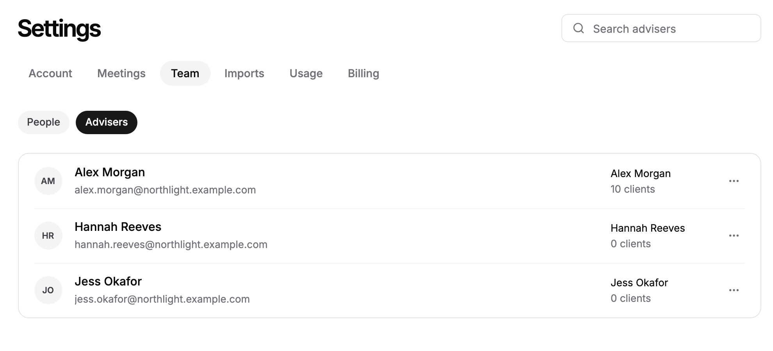Open more options for Hannah Reeves
The width and height of the screenshot is (773, 351).
point(734,236)
